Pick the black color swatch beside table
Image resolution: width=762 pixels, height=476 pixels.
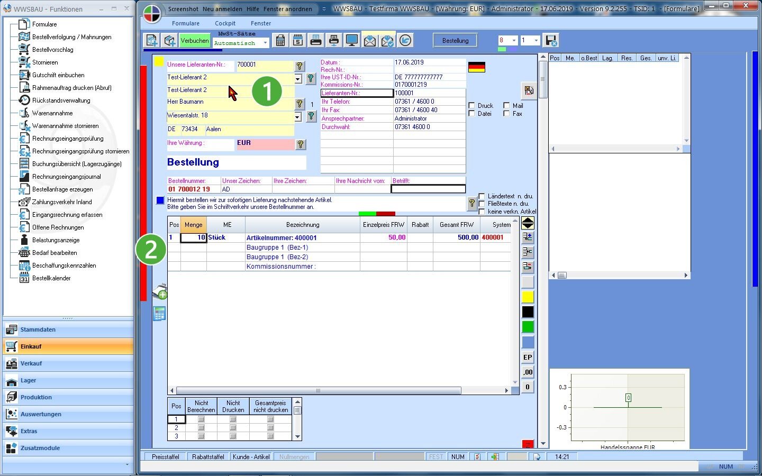[528, 312]
